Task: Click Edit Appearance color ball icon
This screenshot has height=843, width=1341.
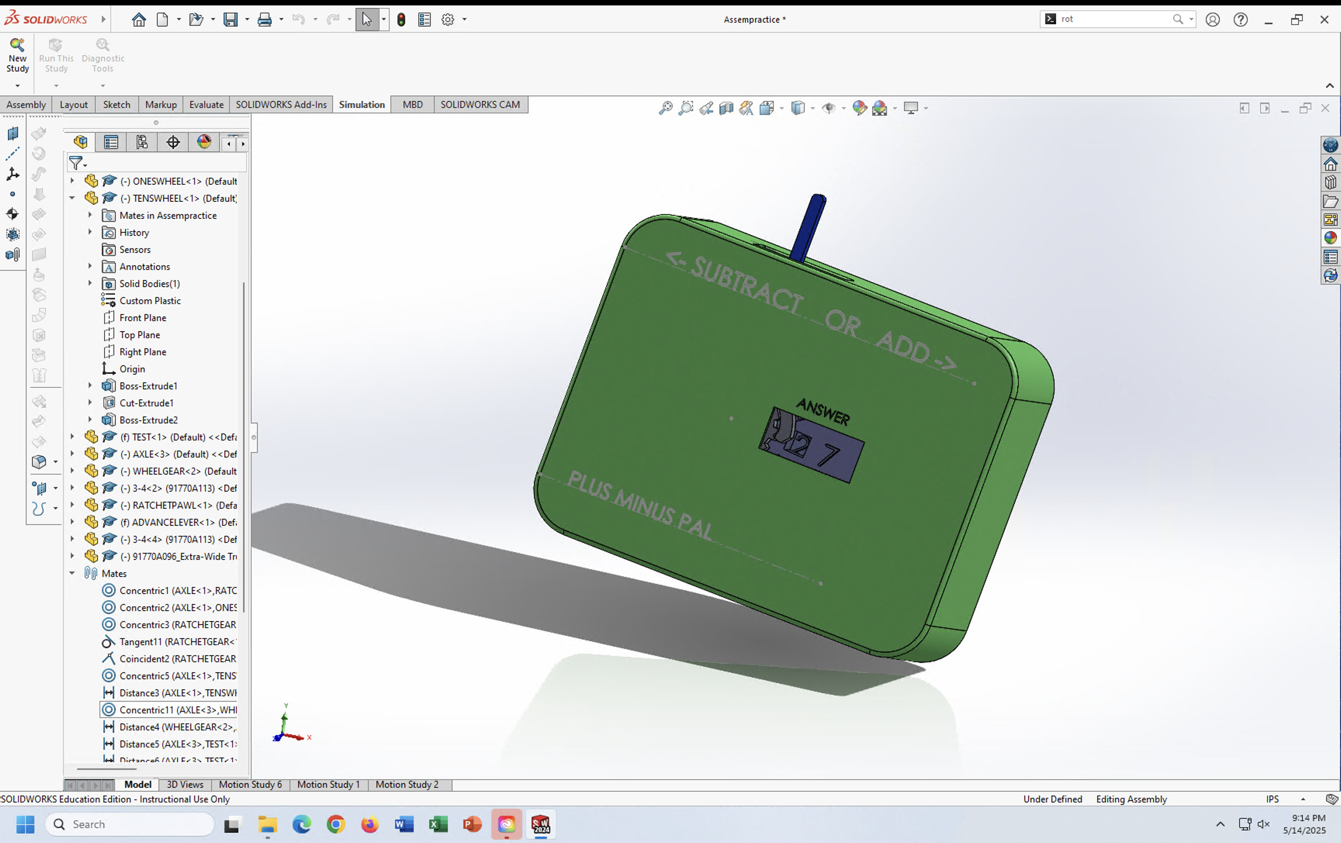Action: point(859,108)
